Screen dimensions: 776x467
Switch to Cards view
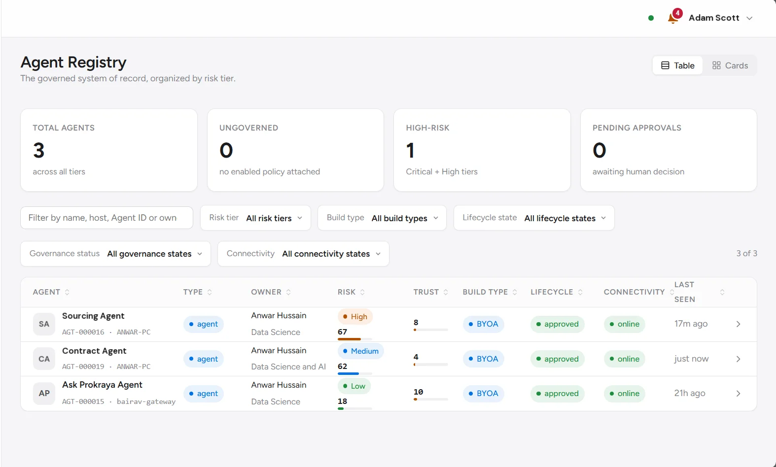tap(730, 66)
